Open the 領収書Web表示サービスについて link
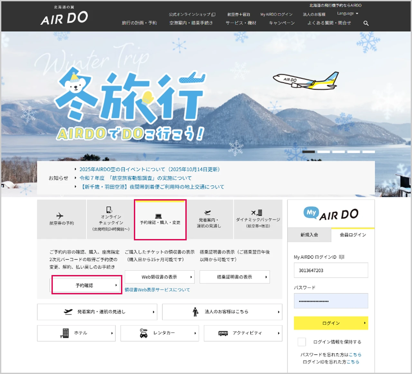The image size is (412, 374). [157, 290]
